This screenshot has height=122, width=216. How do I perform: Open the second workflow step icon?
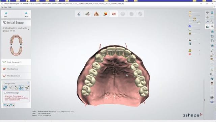88,14
